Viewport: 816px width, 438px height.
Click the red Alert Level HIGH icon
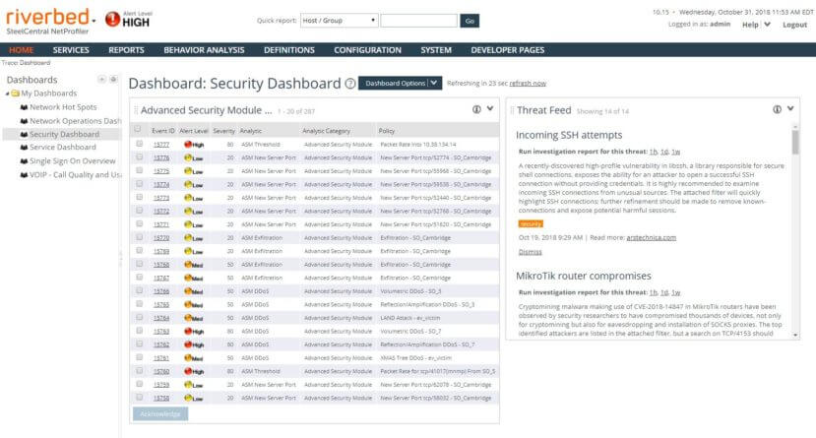pyautogui.click(x=112, y=20)
